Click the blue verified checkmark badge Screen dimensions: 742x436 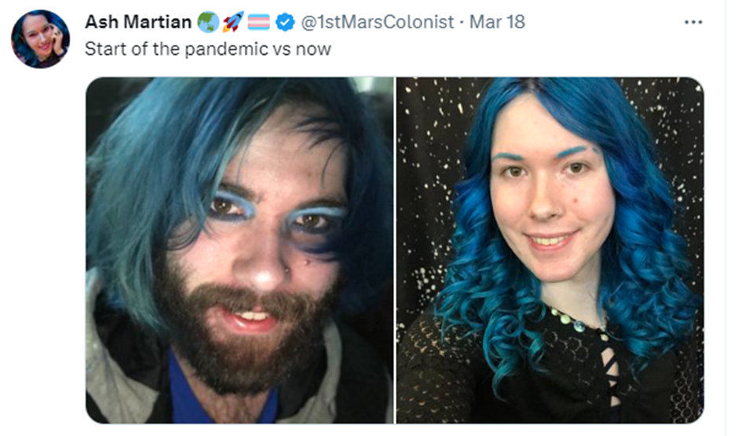pyautogui.click(x=285, y=22)
